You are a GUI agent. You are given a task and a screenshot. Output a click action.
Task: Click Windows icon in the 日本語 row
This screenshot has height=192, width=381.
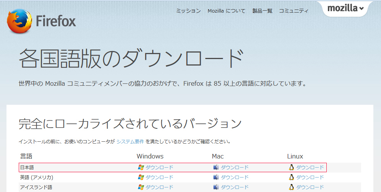[x=141, y=167]
